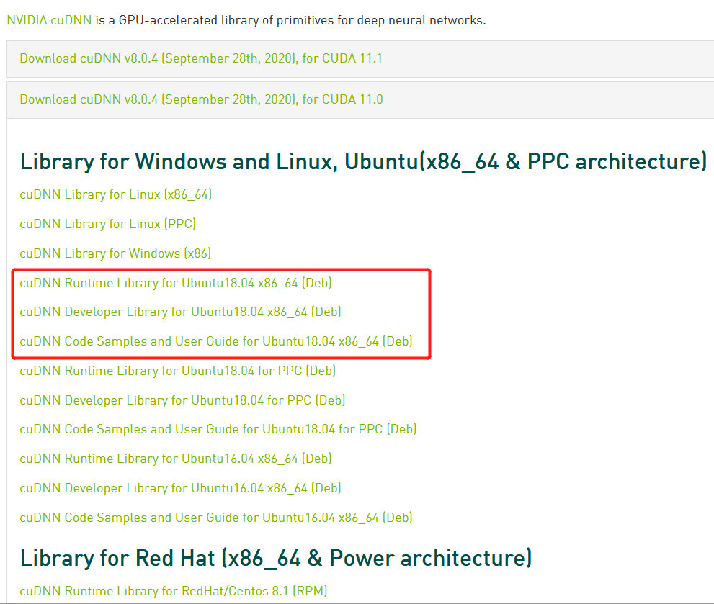Viewport: 714px width, 604px height.
Task: Open cuDNN Library for Linux (x86_64)
Action: pyautogui.click(x=115, y=194)
